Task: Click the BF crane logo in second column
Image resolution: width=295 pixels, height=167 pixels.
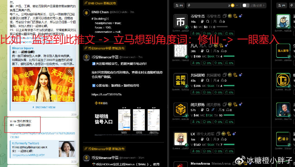Action: [x=283, y=80]
